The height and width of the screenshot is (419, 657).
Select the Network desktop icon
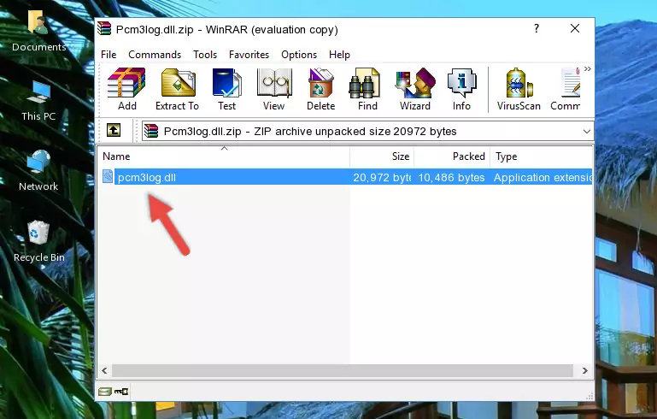coord(38,171)
